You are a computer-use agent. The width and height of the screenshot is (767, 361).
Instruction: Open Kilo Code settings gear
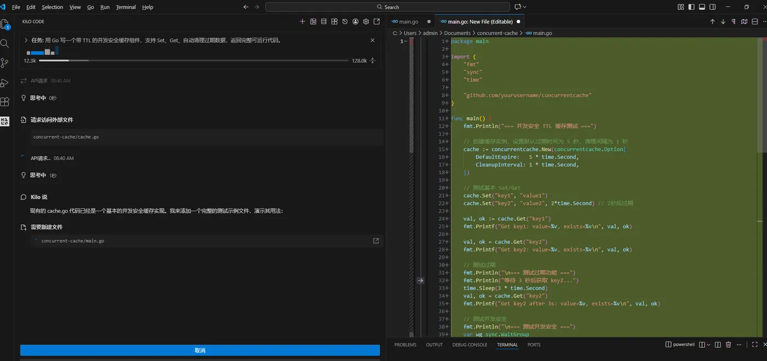[x=366, y=21]
